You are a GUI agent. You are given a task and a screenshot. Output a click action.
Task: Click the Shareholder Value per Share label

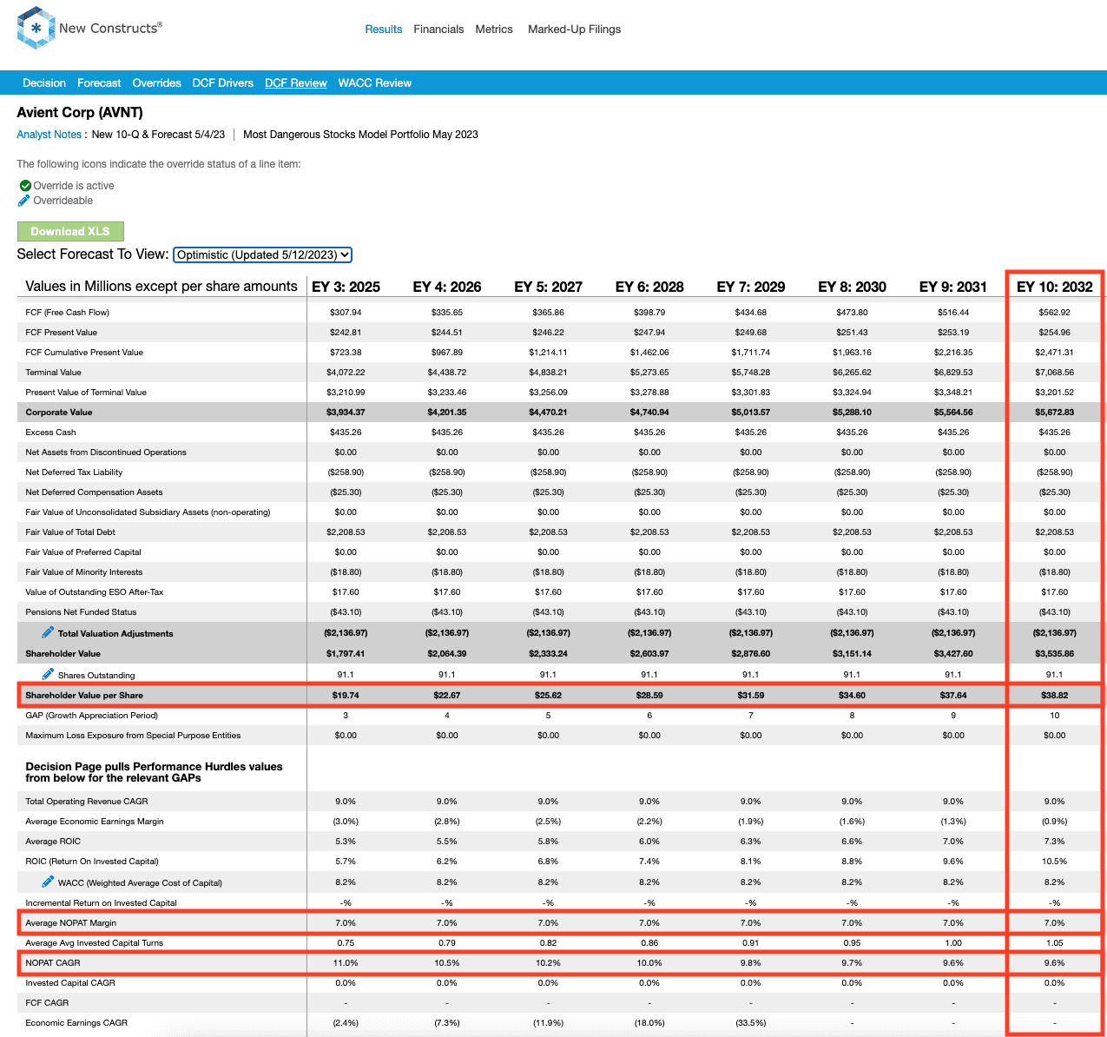[x=84, y=696]
